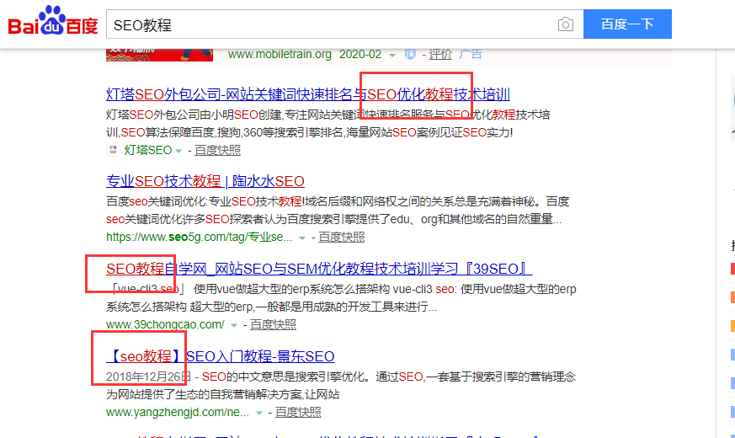Click the 百度一下 search button

click(627, 24)
